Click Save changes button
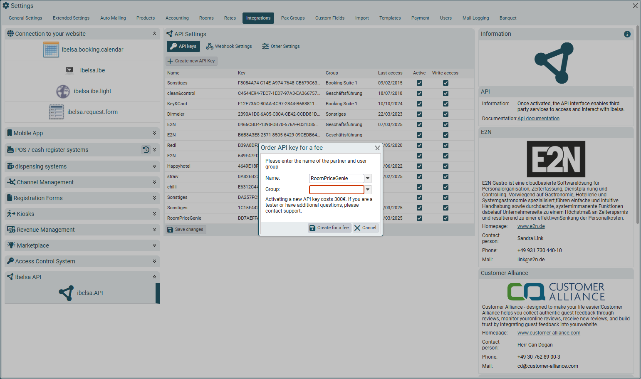 coord(186,229)
